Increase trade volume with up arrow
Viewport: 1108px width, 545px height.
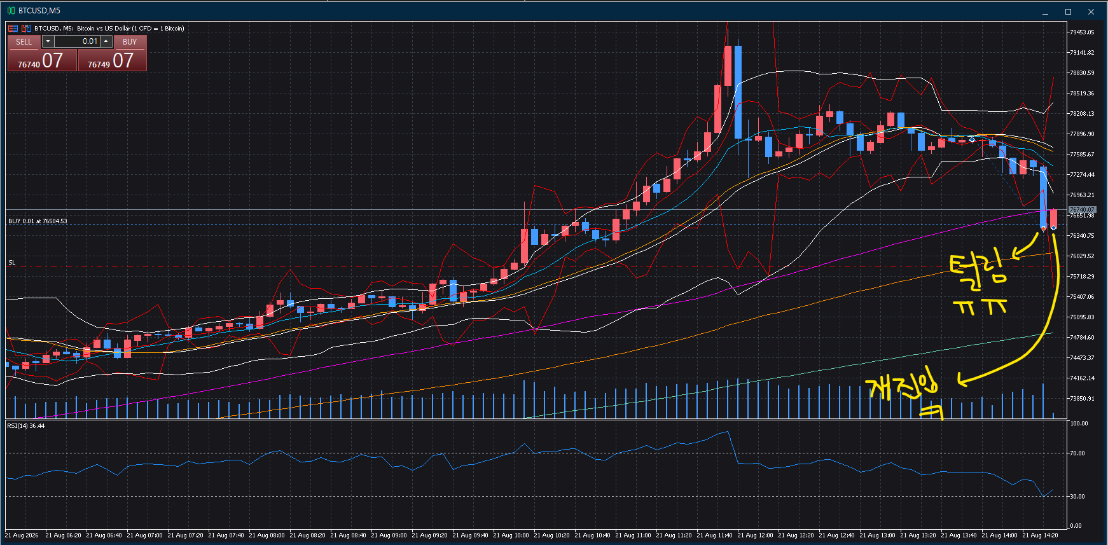[106, 41]
